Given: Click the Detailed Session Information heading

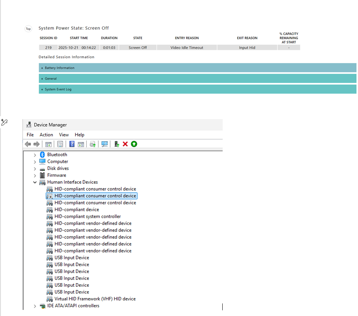Looking at the screenshot, I should [66, 57].
